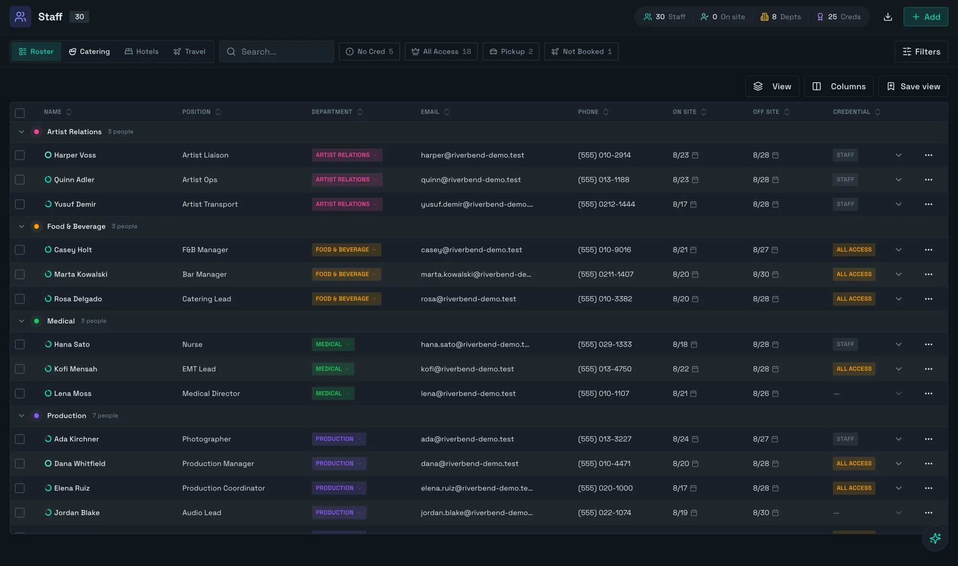The image size is (958, 566).
Task: Select the Hana Sato row checkbox
Action: (20, 345)
